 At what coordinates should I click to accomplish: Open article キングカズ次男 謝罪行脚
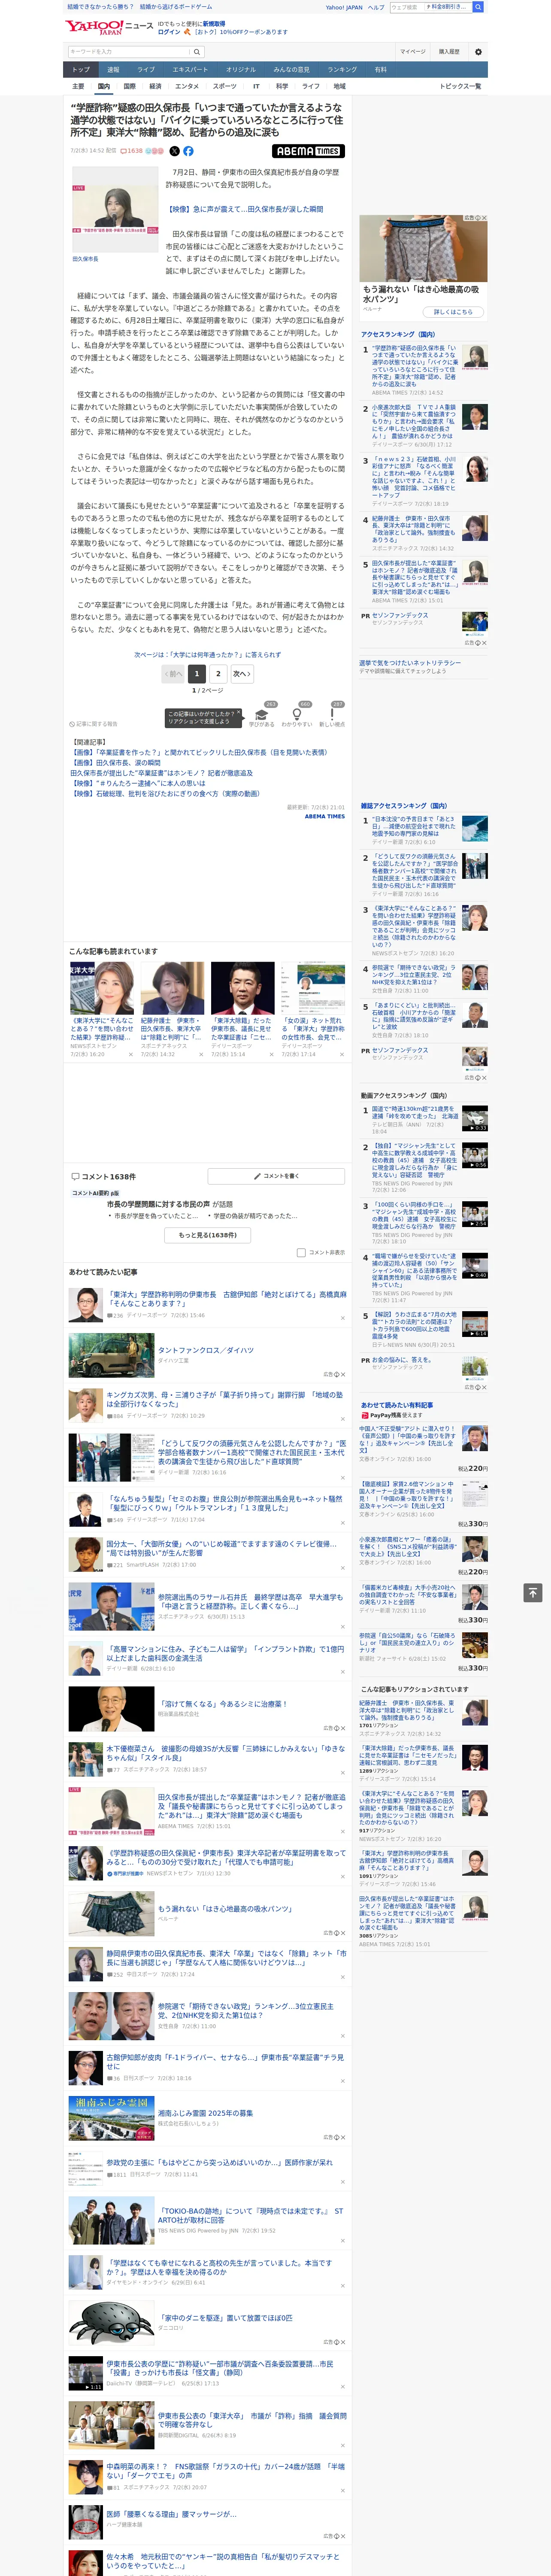[225, 1399]
